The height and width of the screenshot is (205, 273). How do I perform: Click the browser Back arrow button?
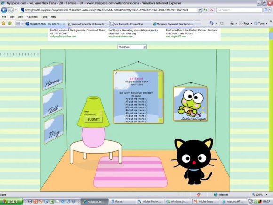click(4, 10)
